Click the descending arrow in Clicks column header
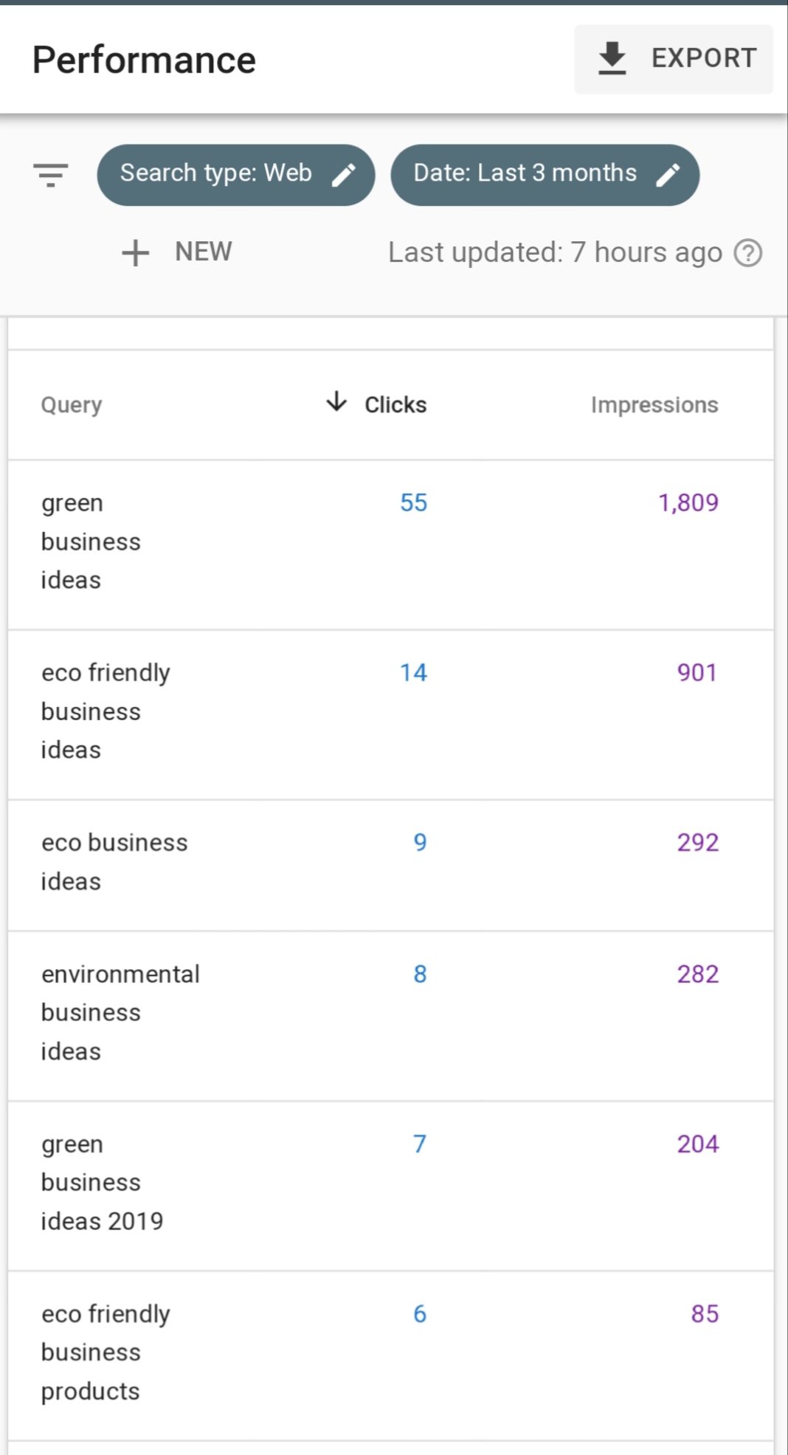Viewport: 788px width, 1455px height. tap(336, 404)
